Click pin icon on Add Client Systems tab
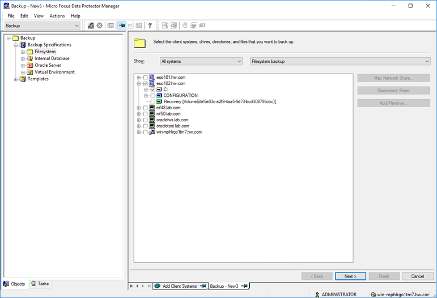This screenshot has width=437, height=298. coord(203,286)
